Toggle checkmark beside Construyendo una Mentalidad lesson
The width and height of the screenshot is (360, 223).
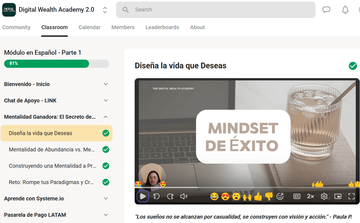coord(106,166)
